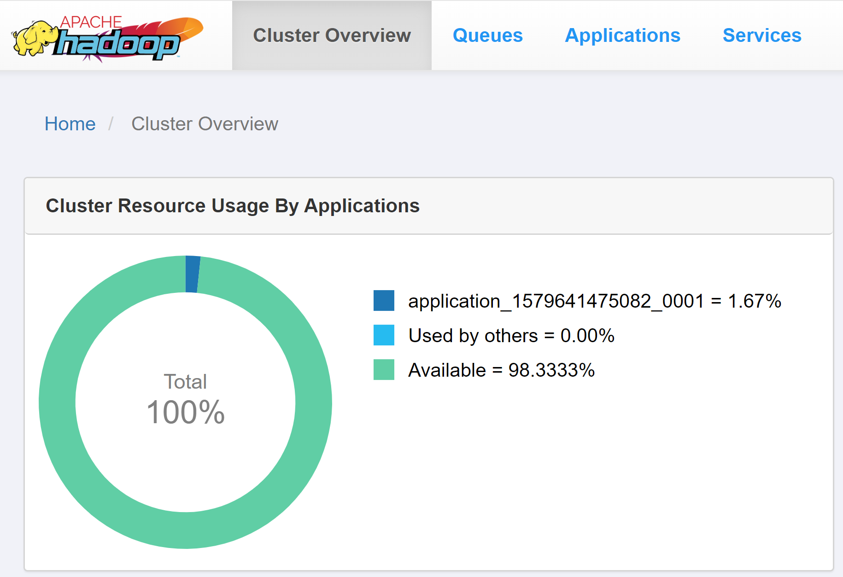Click the Cluster Overview breadcrumb text

click(x=205, y=124)
